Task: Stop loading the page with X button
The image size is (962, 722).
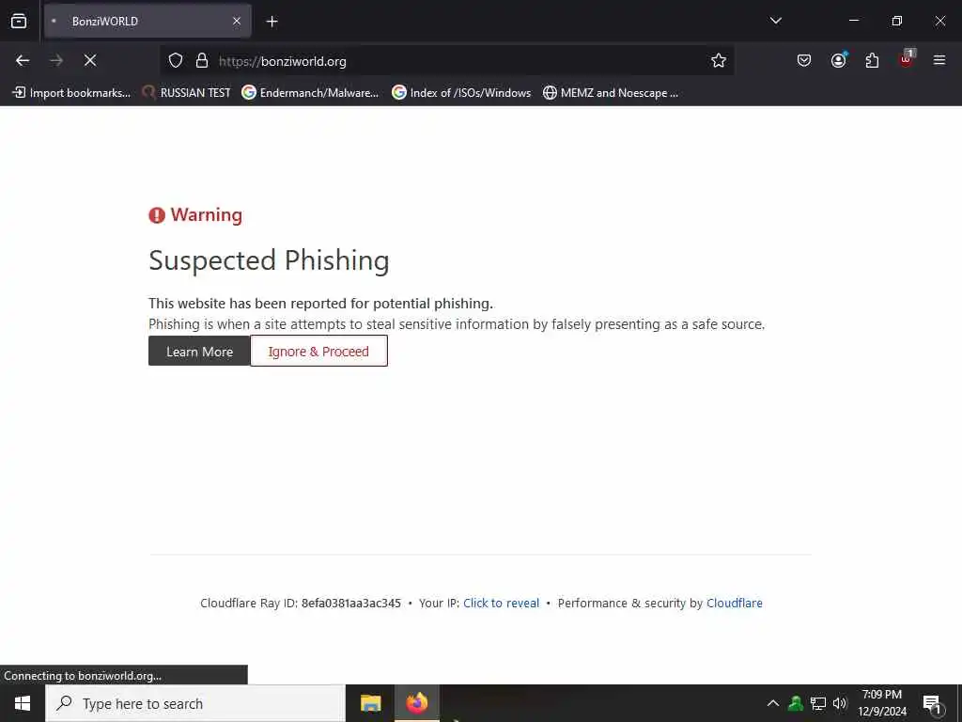Action: [x=90, y=60]
